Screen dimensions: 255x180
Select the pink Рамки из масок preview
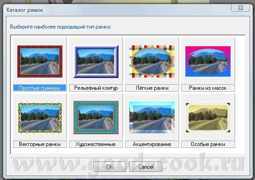tap(208, 61)
